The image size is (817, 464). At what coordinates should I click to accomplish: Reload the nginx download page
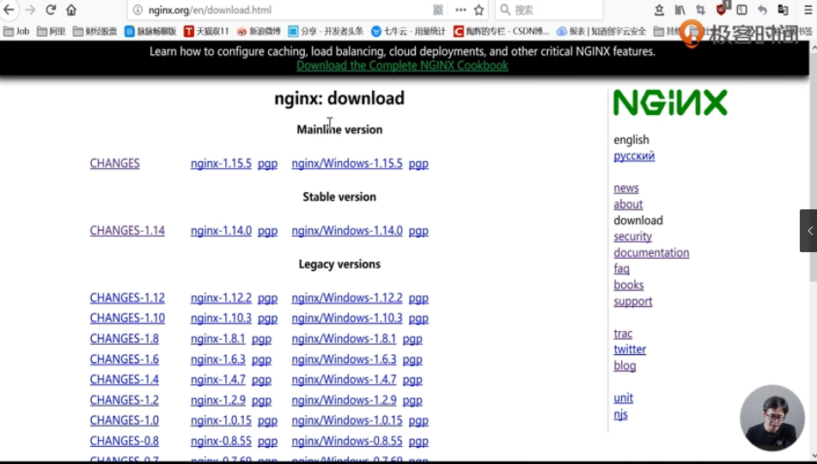51,10
